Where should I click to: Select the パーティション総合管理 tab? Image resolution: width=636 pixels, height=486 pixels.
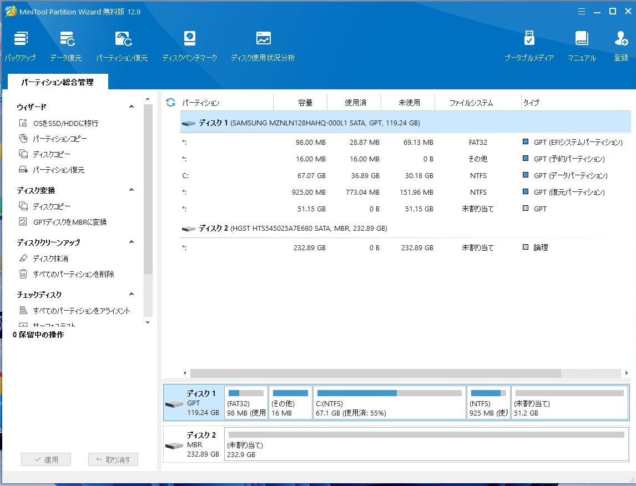58,82
